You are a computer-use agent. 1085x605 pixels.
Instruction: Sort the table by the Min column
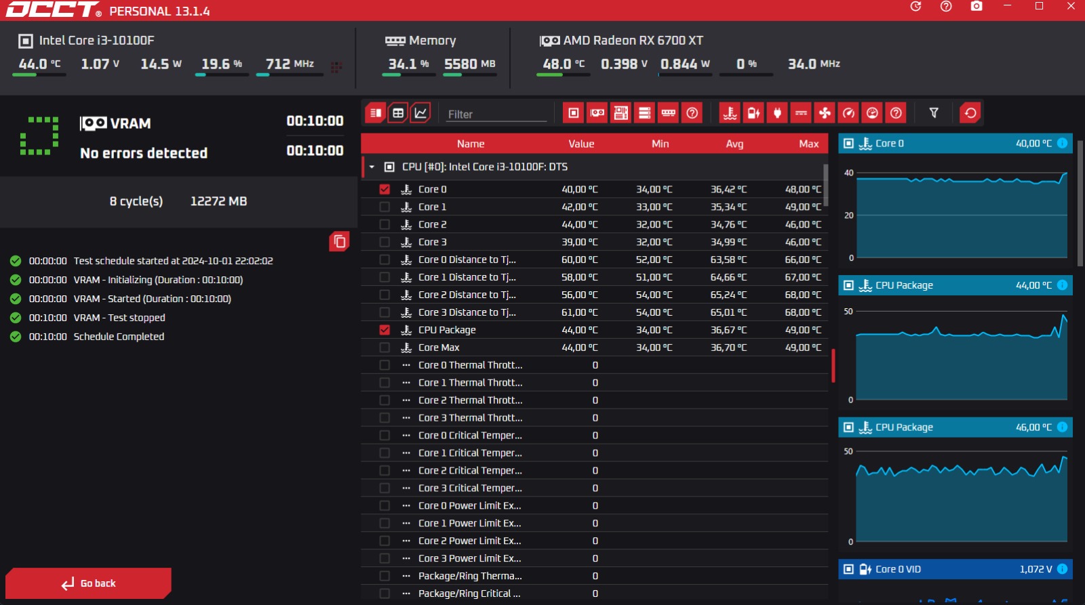tap(660, 144)
